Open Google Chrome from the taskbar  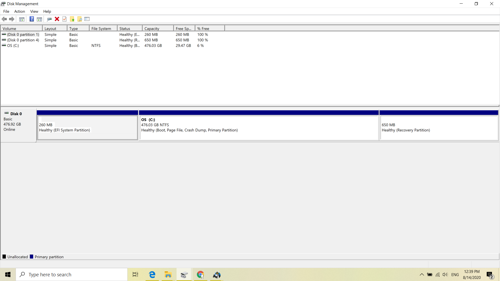click(201, 274)
